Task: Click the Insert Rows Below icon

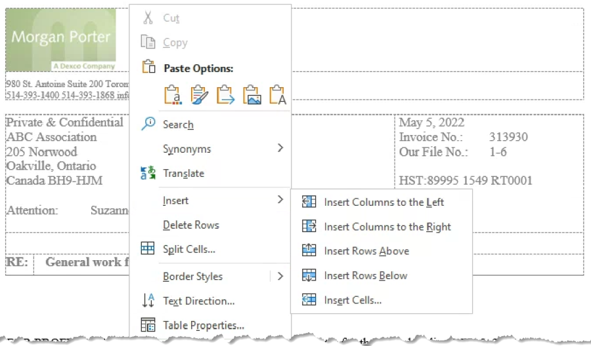Action: pyautogui.click(x=309, y=275)
